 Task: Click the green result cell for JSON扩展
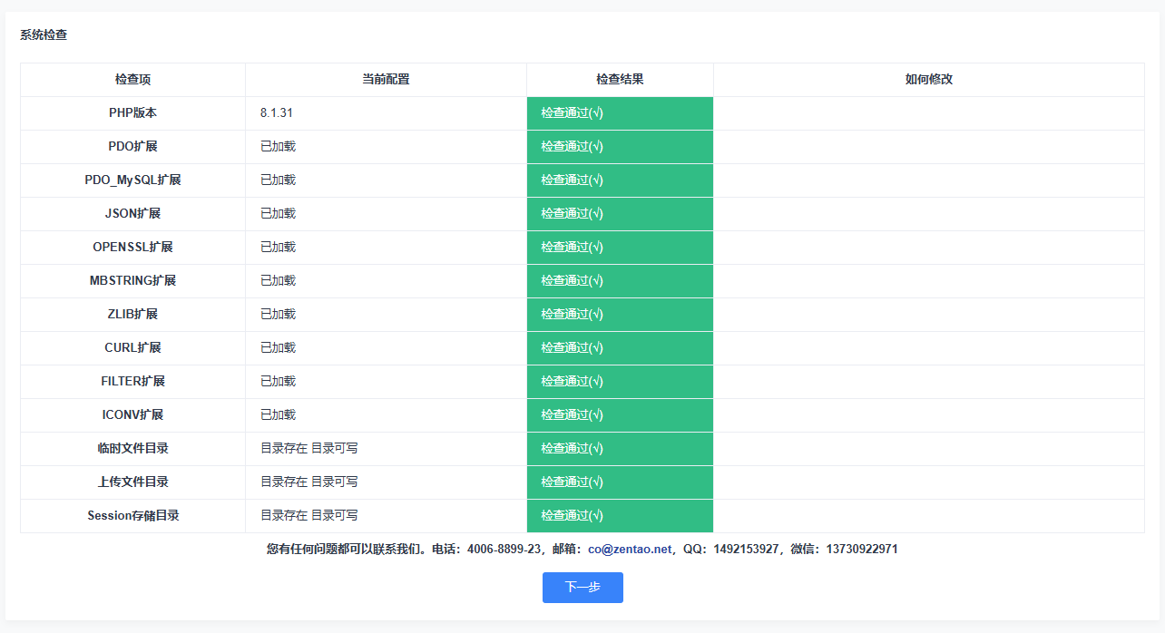click(620, 214)
